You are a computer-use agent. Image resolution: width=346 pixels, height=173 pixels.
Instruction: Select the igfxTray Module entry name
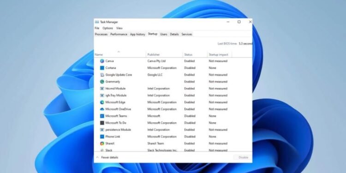point(116,95)
